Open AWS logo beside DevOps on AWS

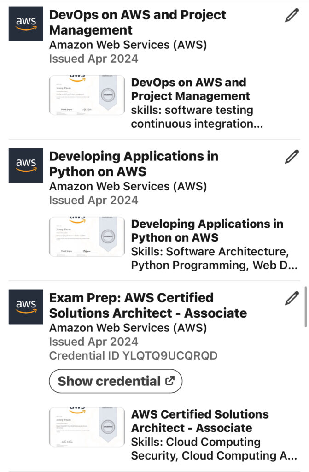click(26, 24)
